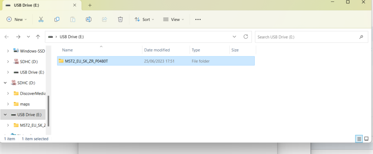Click the breadcrumb chevron before USB Drive
Image resolution: width=373 pixels, height=154 pixels.
click(x=56, y=37)
